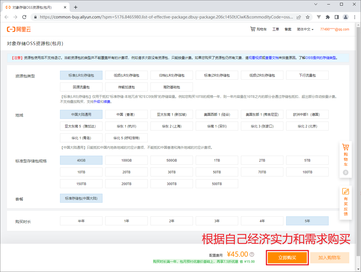Select the 100GB storage size

tap(126, 160)
